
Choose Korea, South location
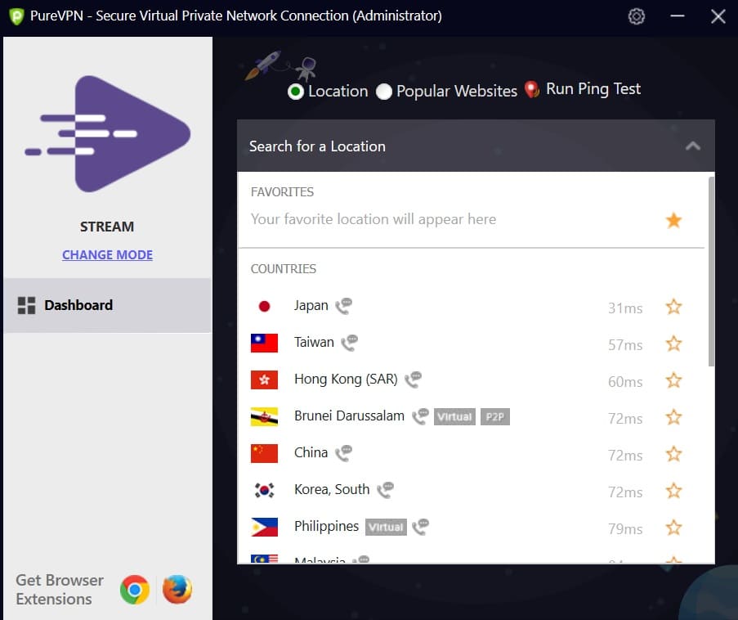(x=332, y=490)
